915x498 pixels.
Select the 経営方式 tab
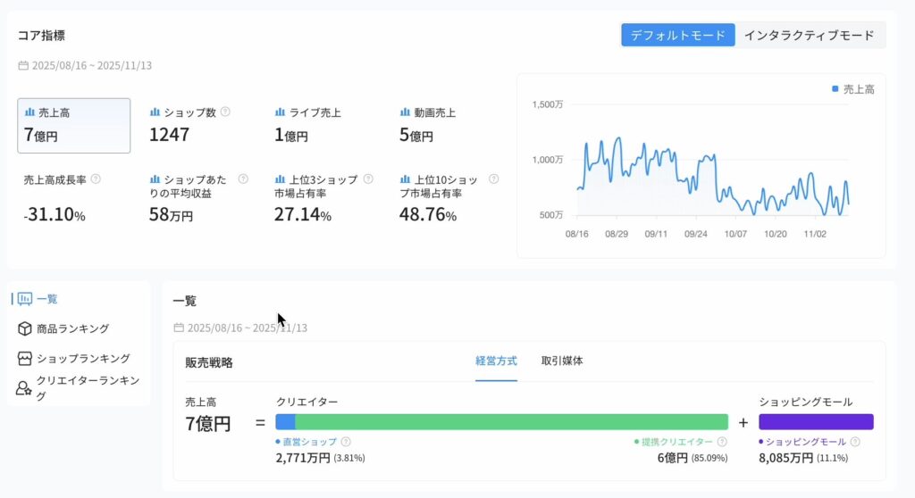pos(496,361)
